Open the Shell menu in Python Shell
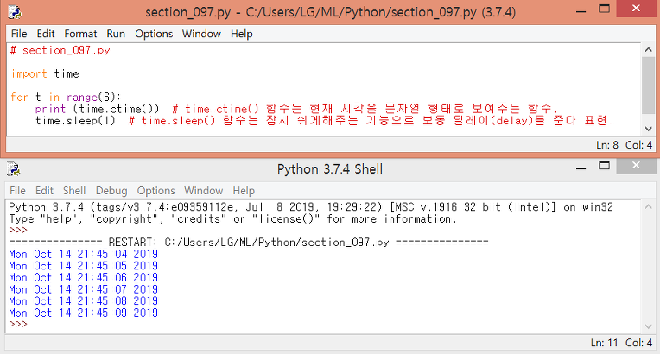Viewport: 660px width, 354px height. click(74, 191)
